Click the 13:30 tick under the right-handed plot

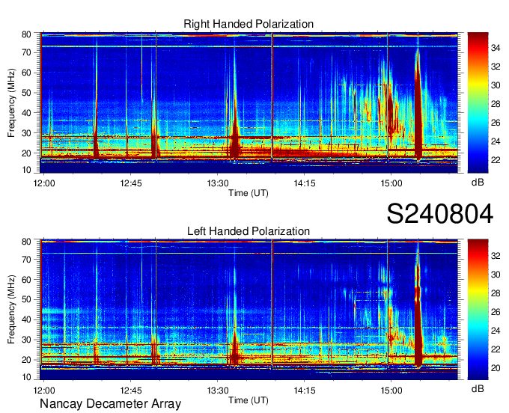(218, 183)
